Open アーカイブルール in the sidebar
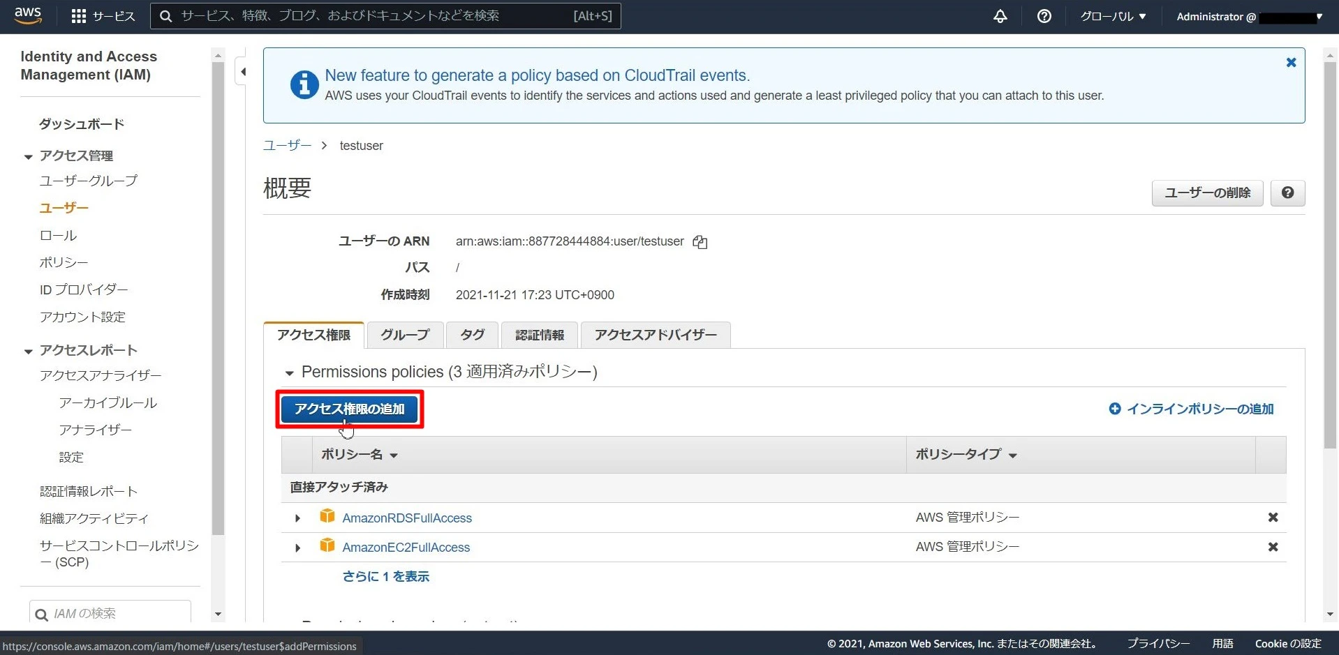Screen dimensions: 1339x655 (x=108, y=402)
